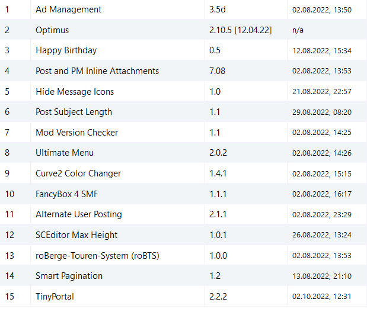Select the 'Smart Pagination' entry
The height and width of the screenshot is (312, 367).
pyautogui.click(x=69, y=276)
